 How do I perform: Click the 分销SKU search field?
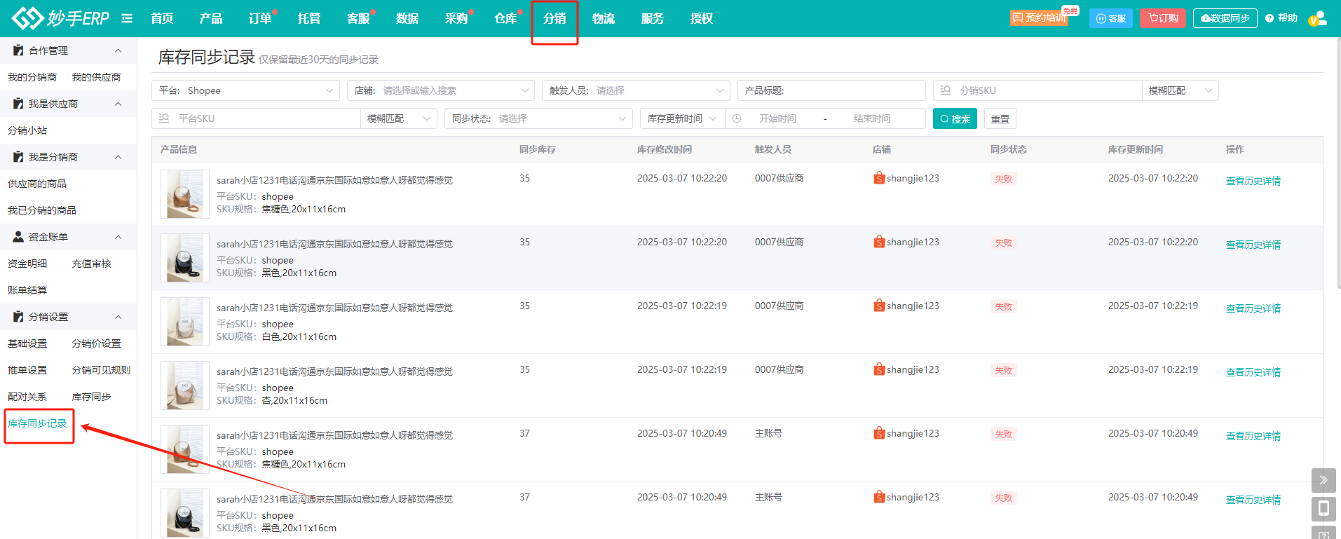(x=1037, y=90)
